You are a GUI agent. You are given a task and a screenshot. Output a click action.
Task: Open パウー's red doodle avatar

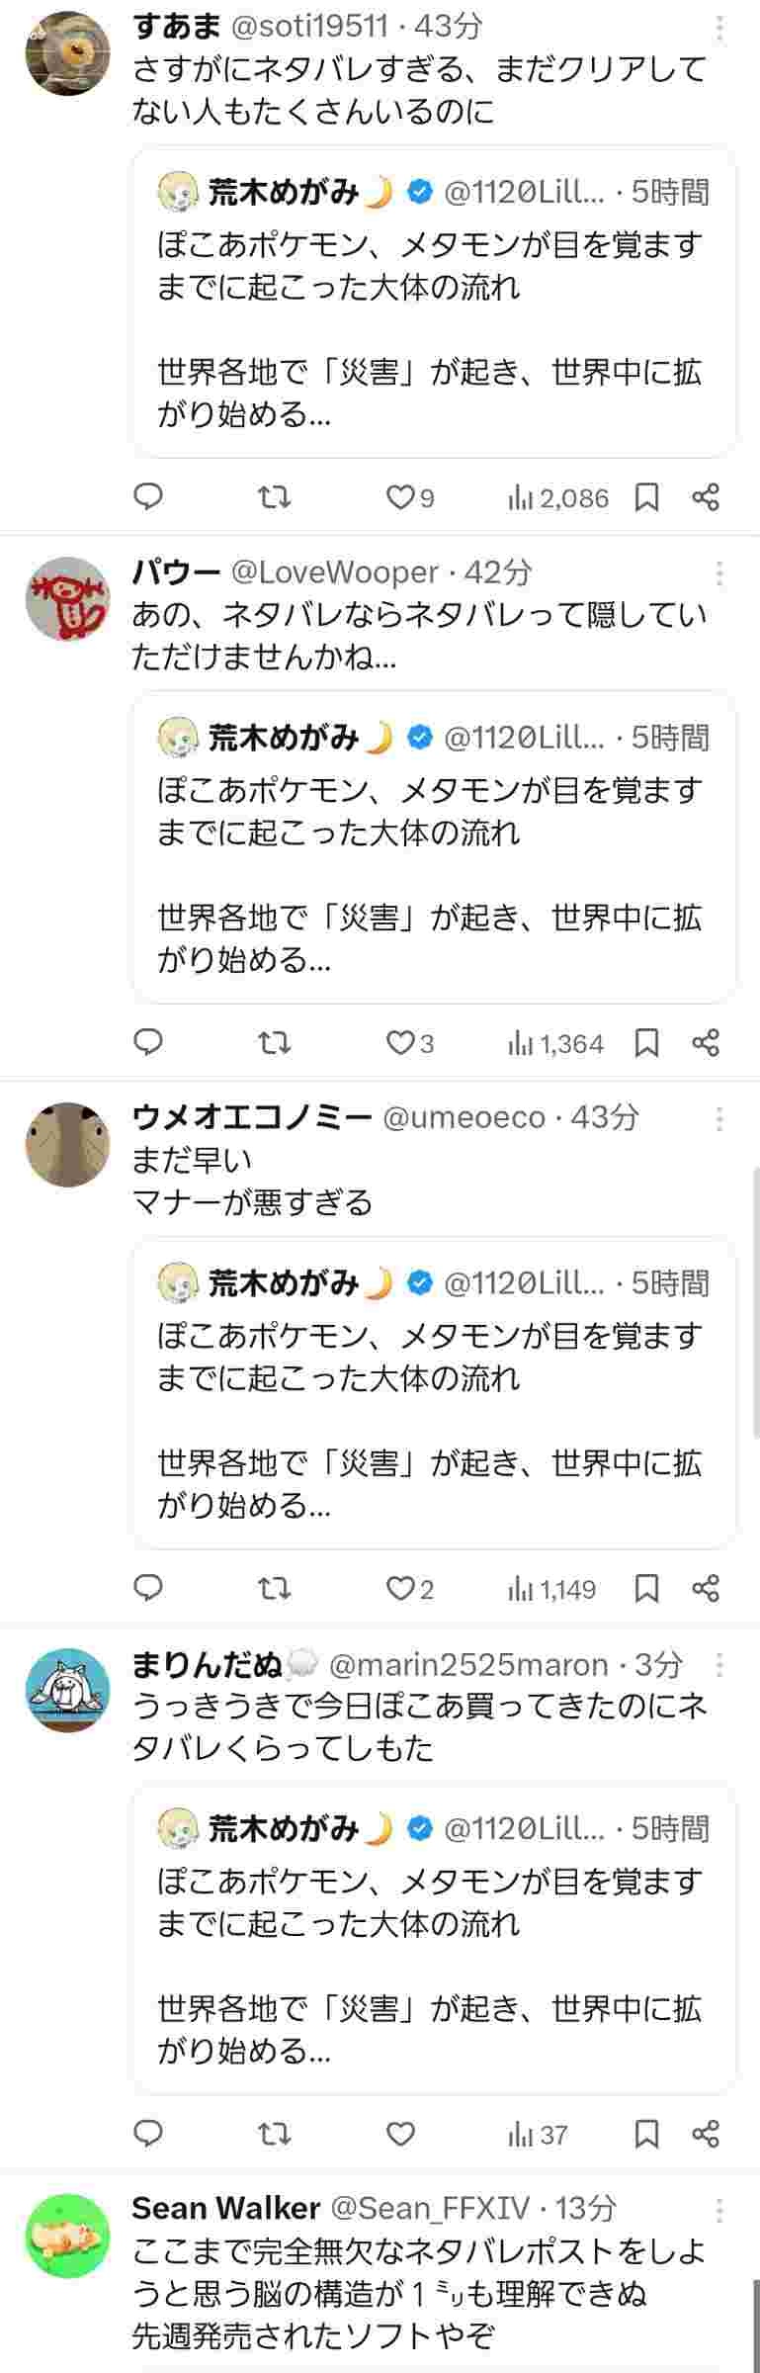tap(66, 598)
